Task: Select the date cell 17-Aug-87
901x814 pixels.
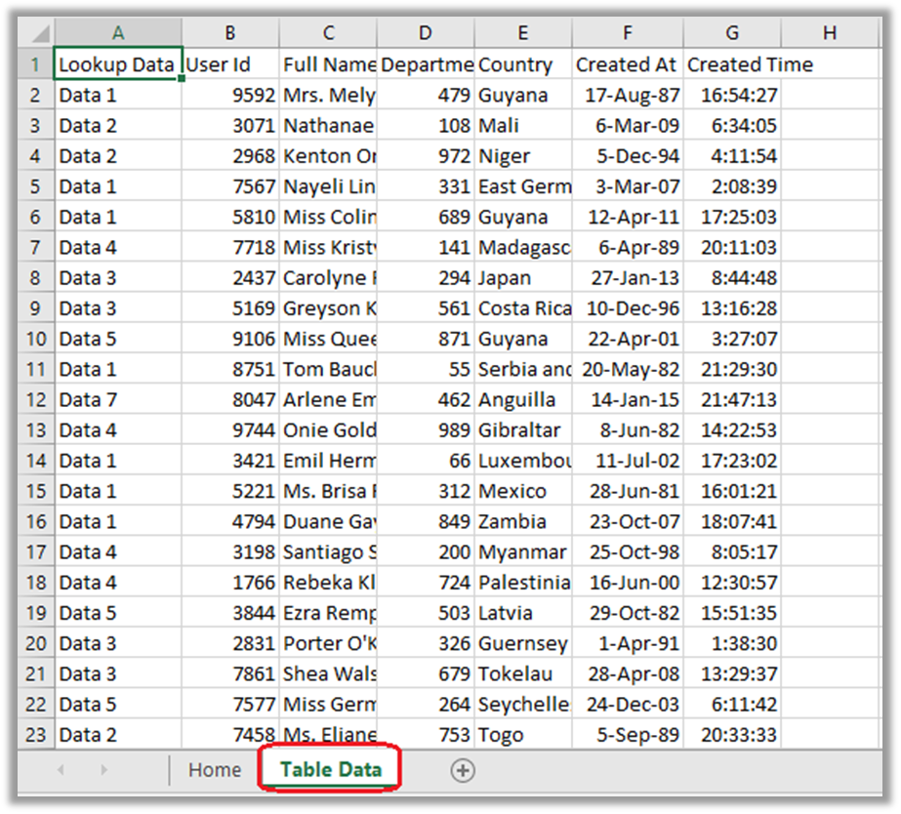Action: [x=628, y=95]
